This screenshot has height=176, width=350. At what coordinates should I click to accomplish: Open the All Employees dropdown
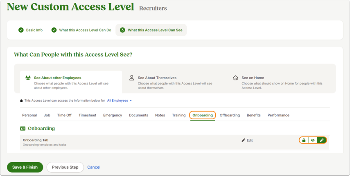coord(120,101)
